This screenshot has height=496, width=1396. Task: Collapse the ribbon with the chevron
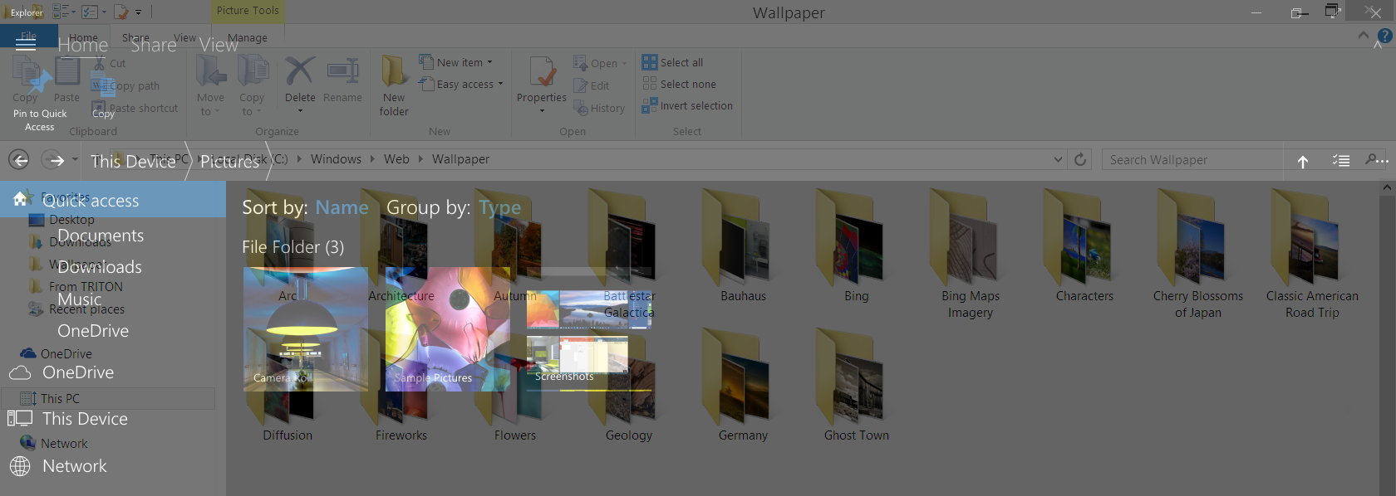point(1363,36)
